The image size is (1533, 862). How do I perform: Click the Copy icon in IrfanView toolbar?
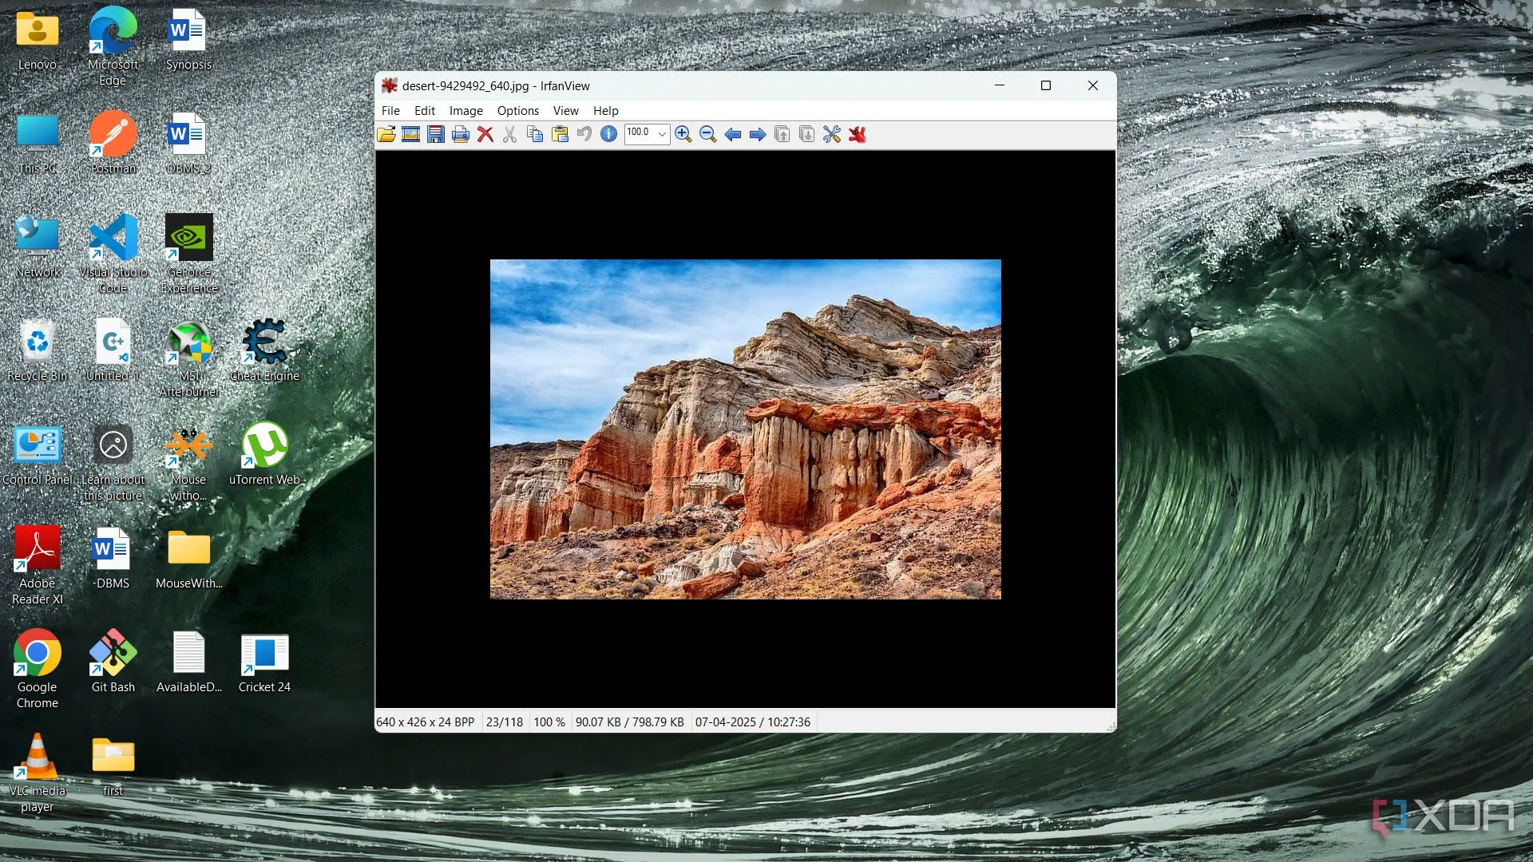535,134
